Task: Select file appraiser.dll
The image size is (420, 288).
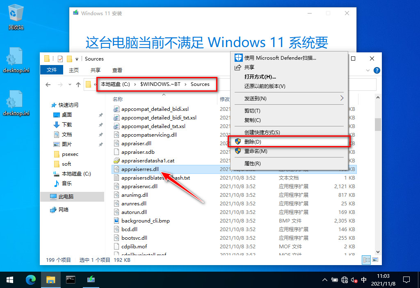Action: 136,144
